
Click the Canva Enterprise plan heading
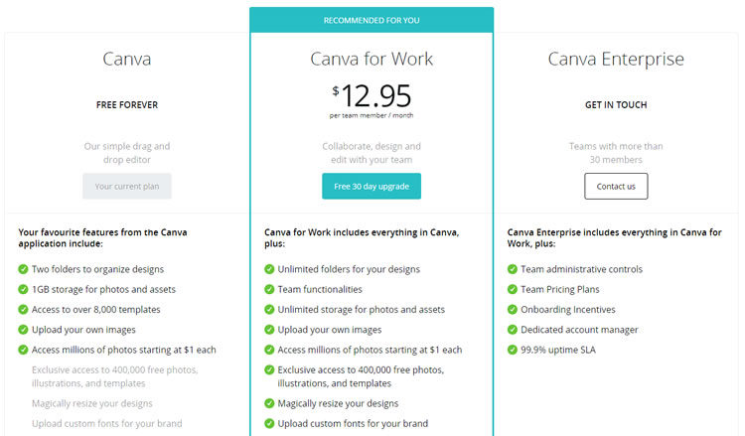(x=616, y=60)
